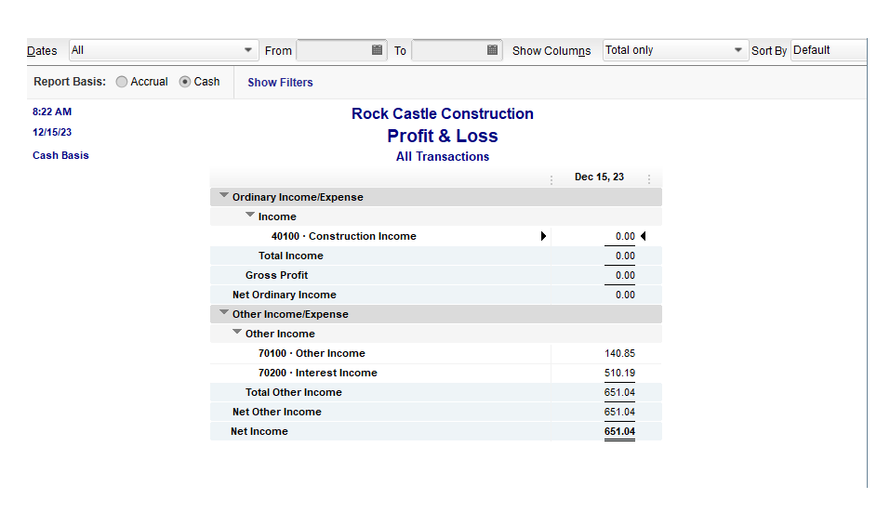This screenshot has height=525, width=890.
Task: Click the 510.19 Interest Income amount
Action: pos(619,373)
